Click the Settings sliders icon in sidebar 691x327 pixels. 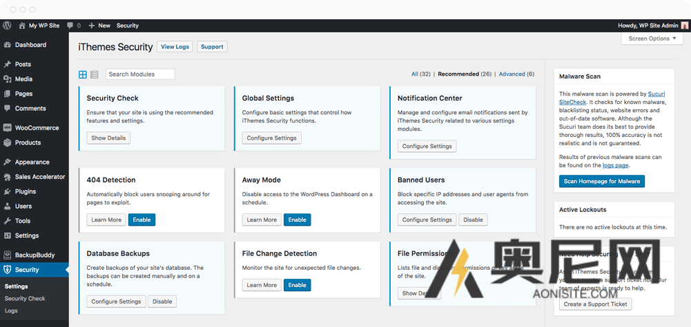7,235
